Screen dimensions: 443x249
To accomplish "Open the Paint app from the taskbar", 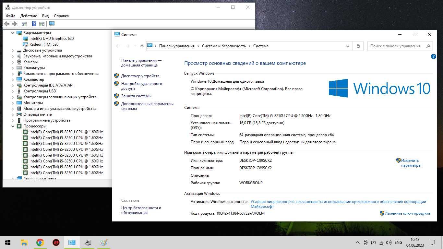I will tap(103, 243).
